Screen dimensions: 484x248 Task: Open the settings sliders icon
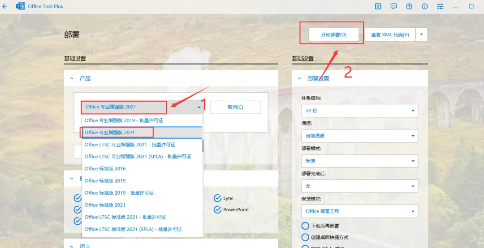point(440,6)
